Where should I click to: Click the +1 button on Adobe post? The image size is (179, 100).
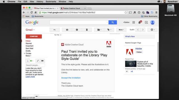(127, 71)
